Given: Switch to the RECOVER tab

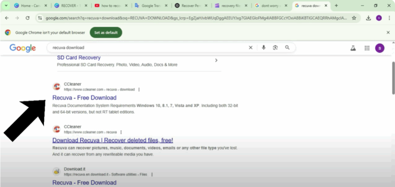Looking at the screenshot, I should pos(71,5).
